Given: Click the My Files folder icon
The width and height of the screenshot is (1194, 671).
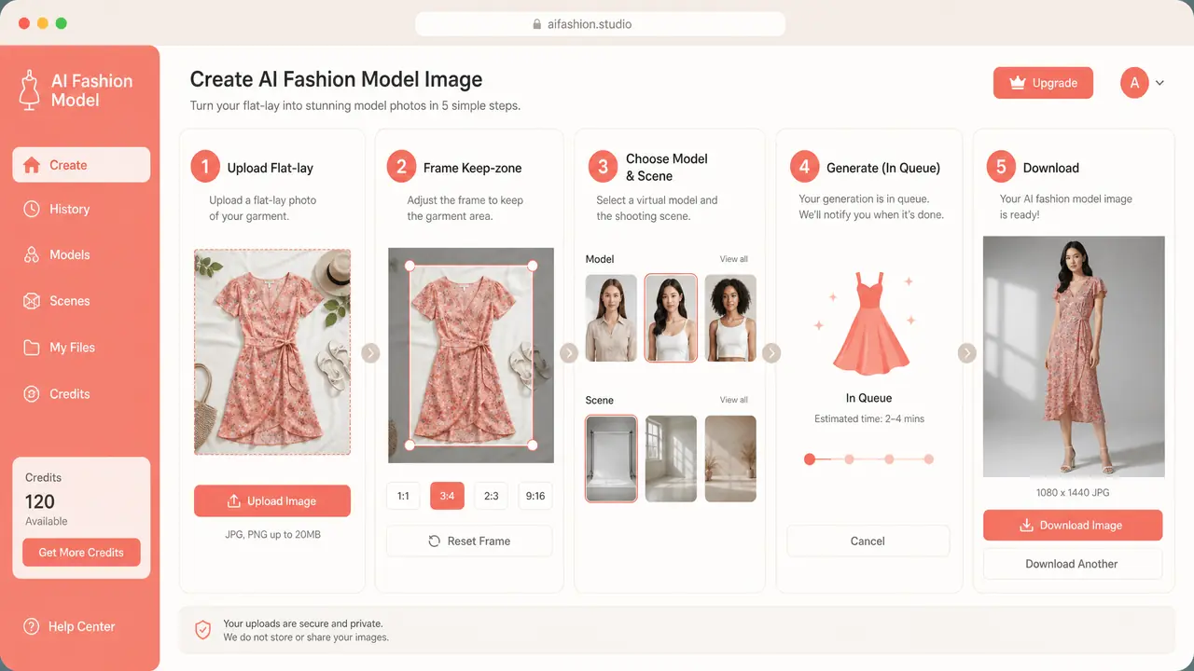Looking at the screenshot, I should pos(32,347).
